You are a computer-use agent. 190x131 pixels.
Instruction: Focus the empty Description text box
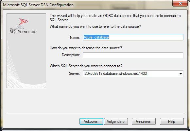(133, 56)
